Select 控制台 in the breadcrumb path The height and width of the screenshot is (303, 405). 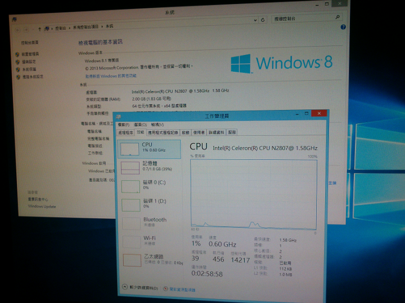(x=60, y=28)
